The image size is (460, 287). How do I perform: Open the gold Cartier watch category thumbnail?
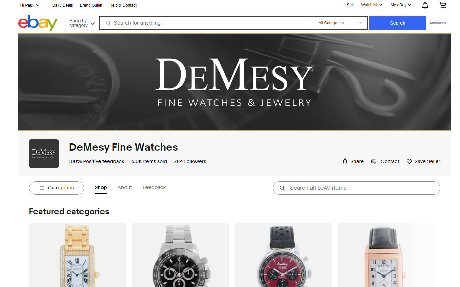coord(78,255)
